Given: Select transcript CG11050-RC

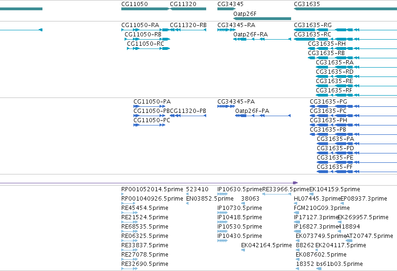Looking at the screenshot, I should pyautogui.click(x=148, y=49).
